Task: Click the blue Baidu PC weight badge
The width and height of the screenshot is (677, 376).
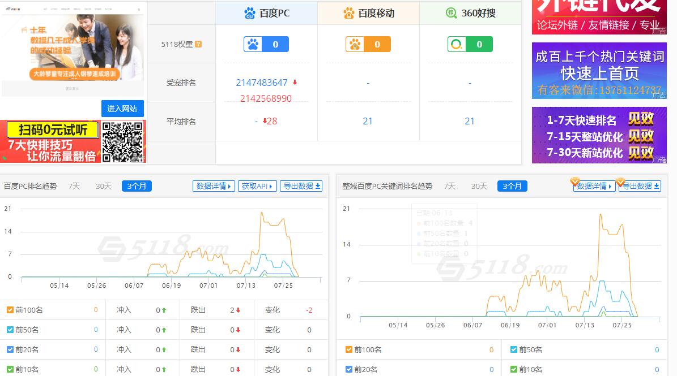Action: click(x=266, y=44)
